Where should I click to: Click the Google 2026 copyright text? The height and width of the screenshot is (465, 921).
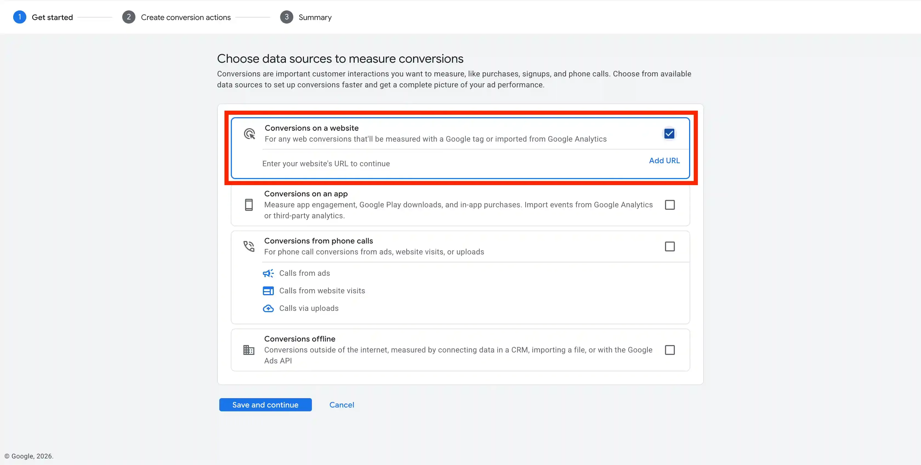[29, 456]
